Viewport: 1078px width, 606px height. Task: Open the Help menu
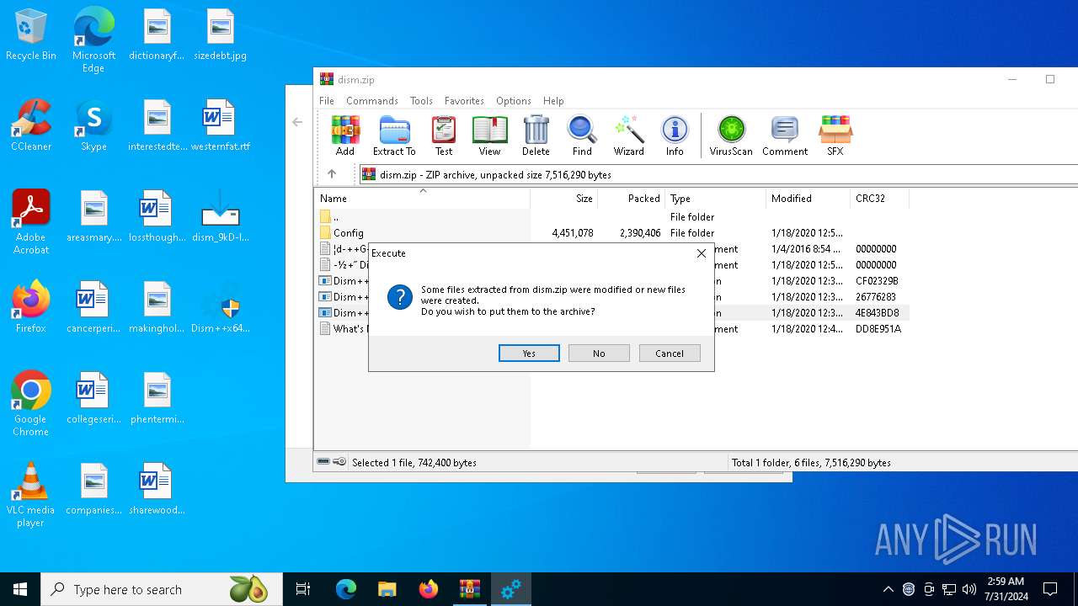coord(553,100)
